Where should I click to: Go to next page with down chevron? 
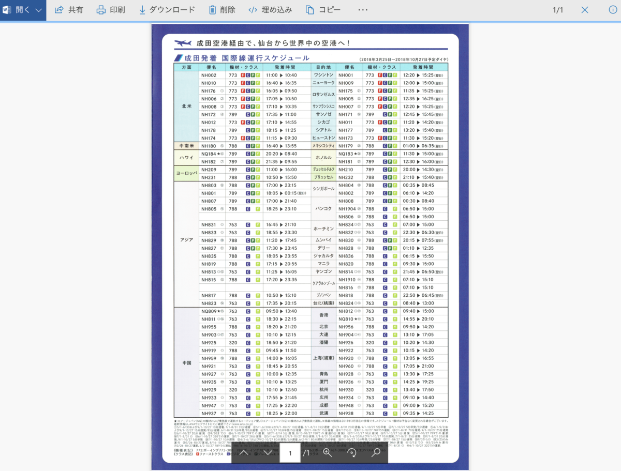(x=268, y=453)
